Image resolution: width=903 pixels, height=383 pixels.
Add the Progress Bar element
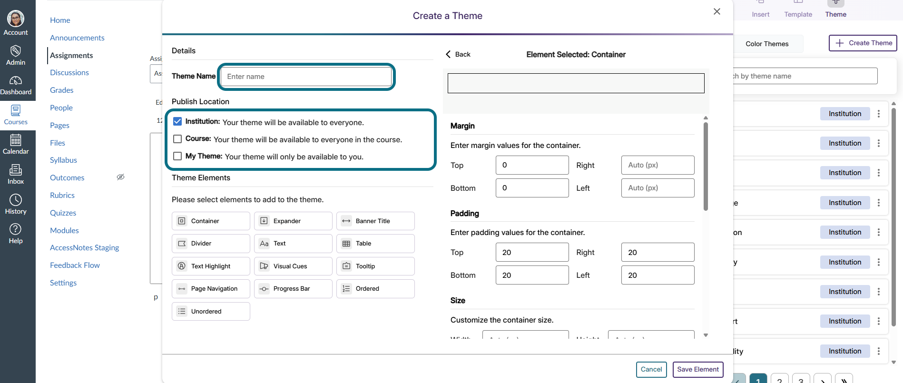pyautogui.click(x=293, y=289)
